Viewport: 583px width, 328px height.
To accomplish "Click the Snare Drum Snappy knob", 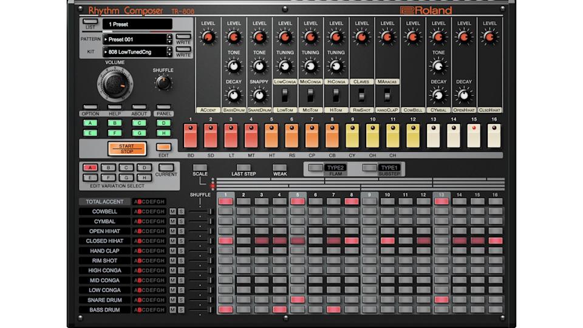I will pos(259,95).
